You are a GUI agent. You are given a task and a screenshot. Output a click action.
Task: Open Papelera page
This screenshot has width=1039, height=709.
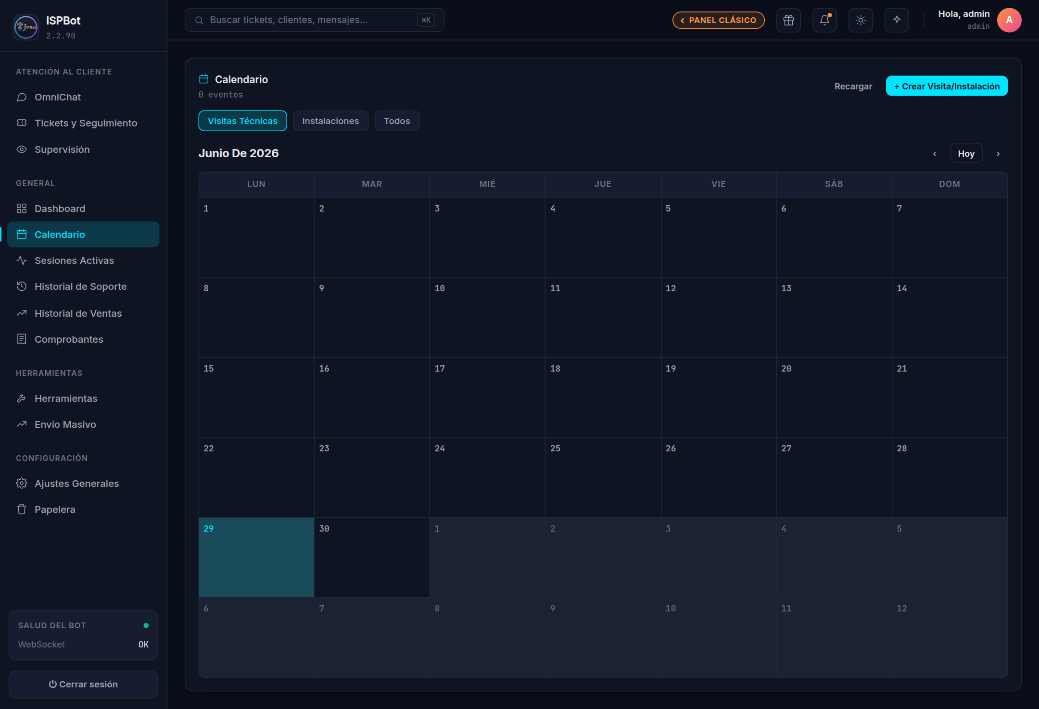(83, 510)
